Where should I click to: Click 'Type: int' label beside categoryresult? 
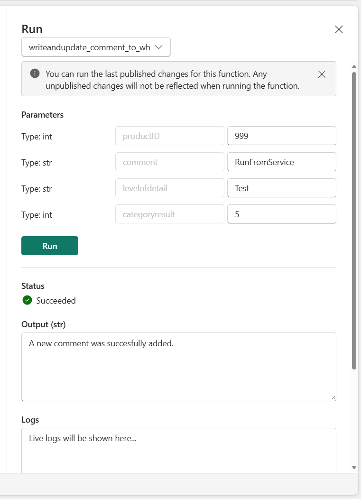(x=37, y=215)
